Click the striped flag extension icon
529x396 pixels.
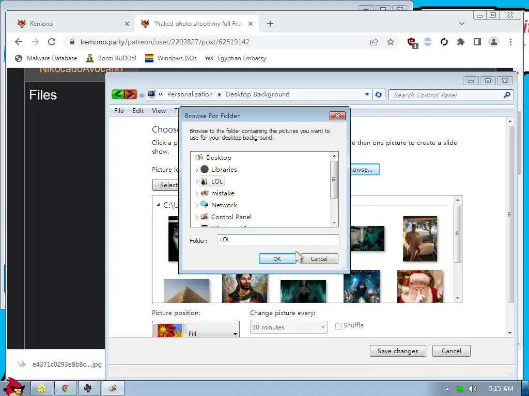coord(427,42)
